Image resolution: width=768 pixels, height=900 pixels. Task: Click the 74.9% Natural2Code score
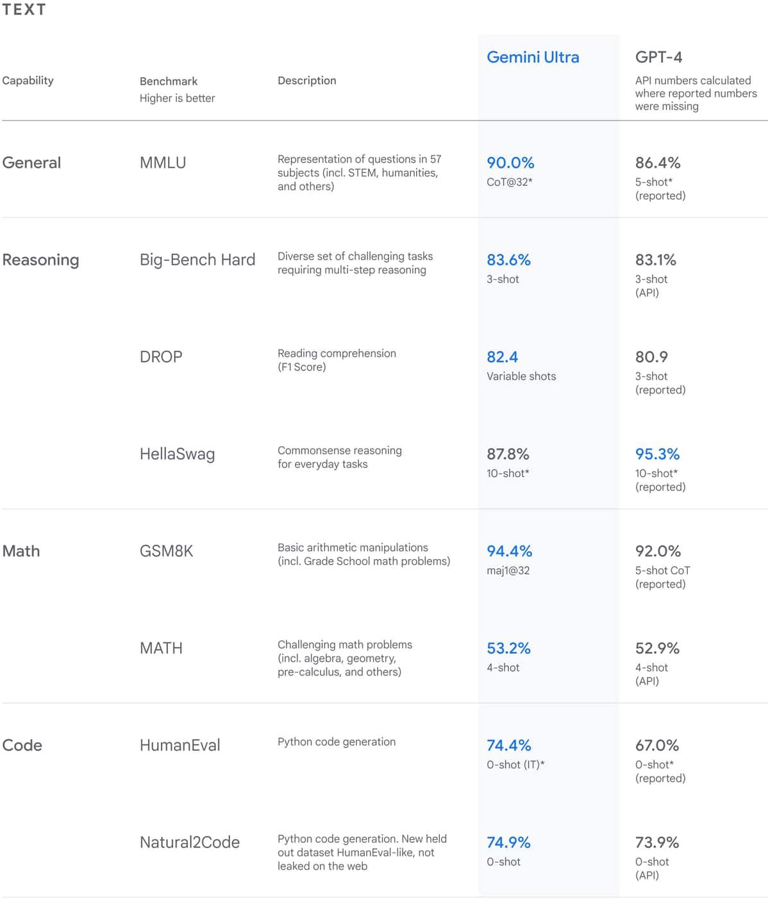[x=508, y=842]
